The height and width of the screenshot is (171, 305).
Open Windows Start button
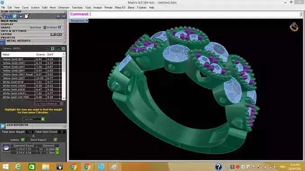[x=5, y=166]
